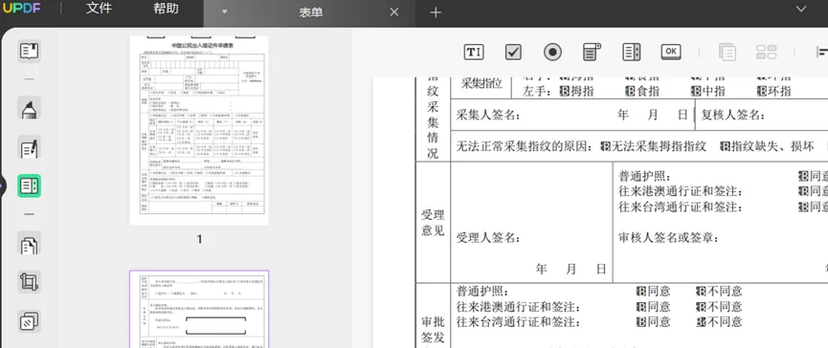
Task: Tick 同意 for 普通护照 under 审批签发
Action: pyautogui.click(x=641, y=291)
